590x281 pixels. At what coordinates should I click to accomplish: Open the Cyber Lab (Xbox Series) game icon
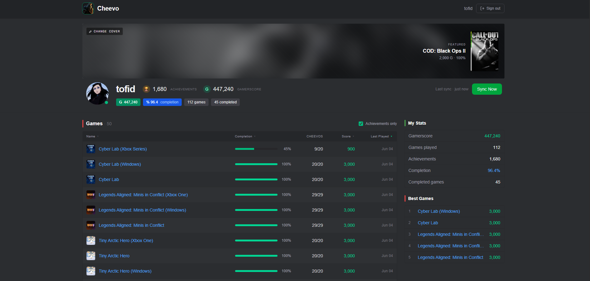coord(91,149)
